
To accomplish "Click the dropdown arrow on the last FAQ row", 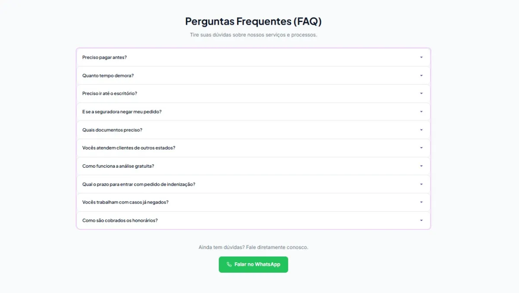I will (422, 220).
